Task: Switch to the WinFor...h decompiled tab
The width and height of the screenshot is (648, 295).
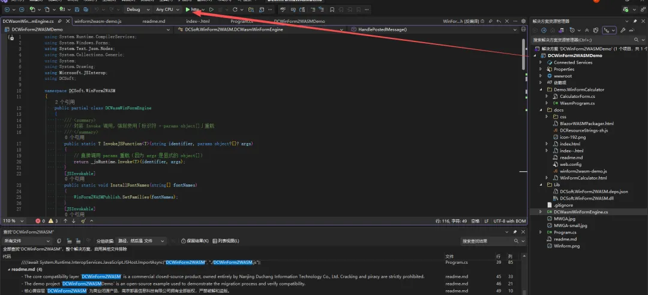Action: [x=461, y=21]
